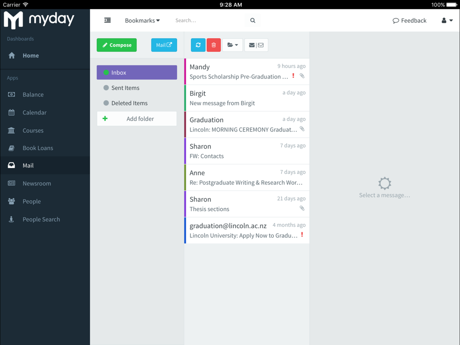Image resolution: width=460 pixels, height=345 pixels.
Task: Click the refresh mail icon
Action: (x=198, y=45)
